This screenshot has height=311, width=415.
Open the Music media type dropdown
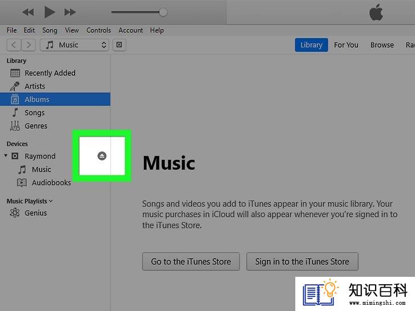(x=74, y=45)
